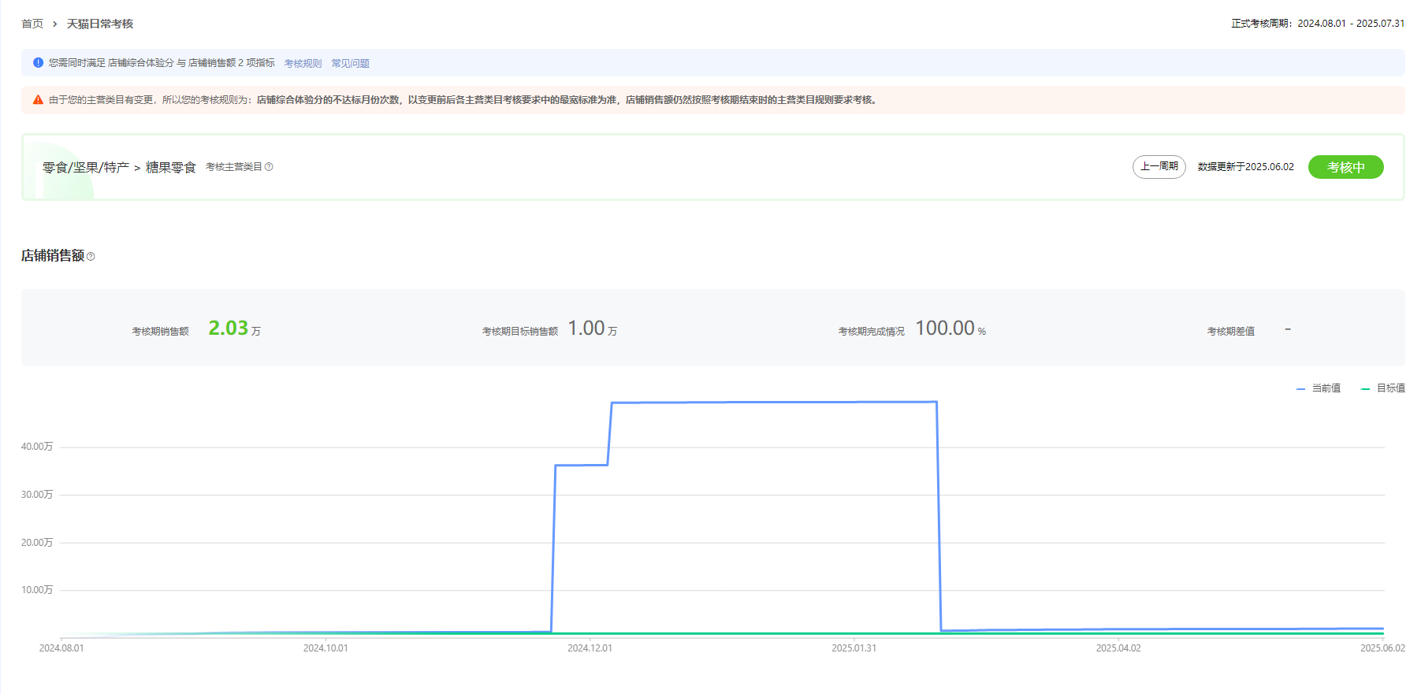Viewport: 1421px width, 694px height.
Task: Click the 40.00万 y-axis label
Action: point(37,447)
